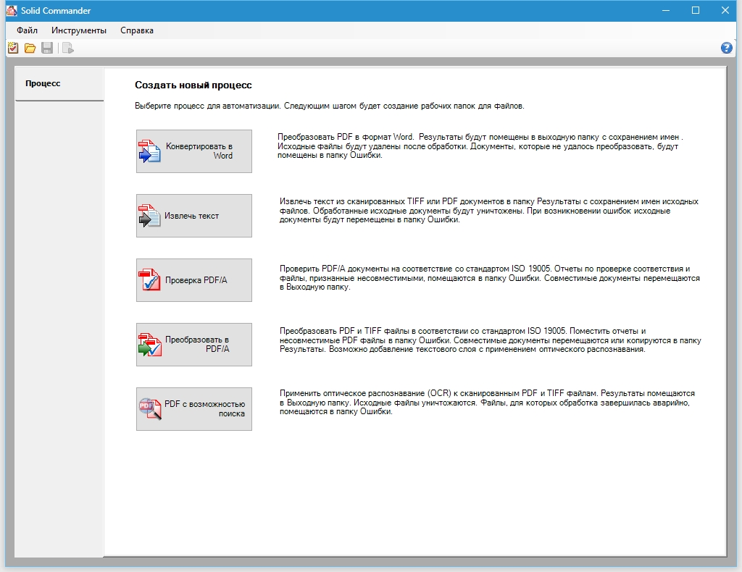The width and height of the screenshot is (742, 572).
Task: Close the Solid Commander window
Action: 727,10
